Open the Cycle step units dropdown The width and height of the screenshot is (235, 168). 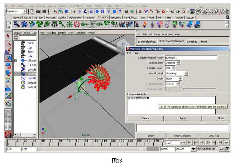pyautogui.click(x=178, y=84)
